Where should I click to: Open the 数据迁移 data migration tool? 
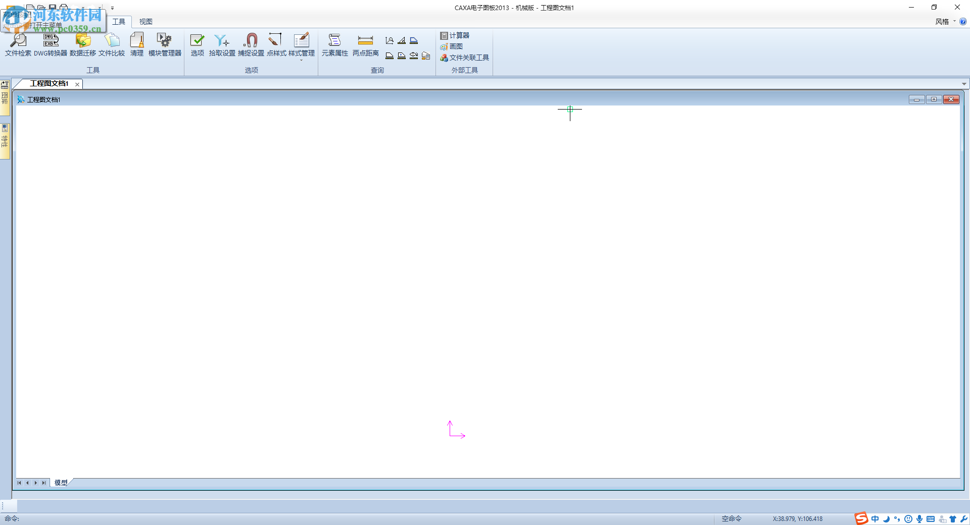tap(83, 45)
